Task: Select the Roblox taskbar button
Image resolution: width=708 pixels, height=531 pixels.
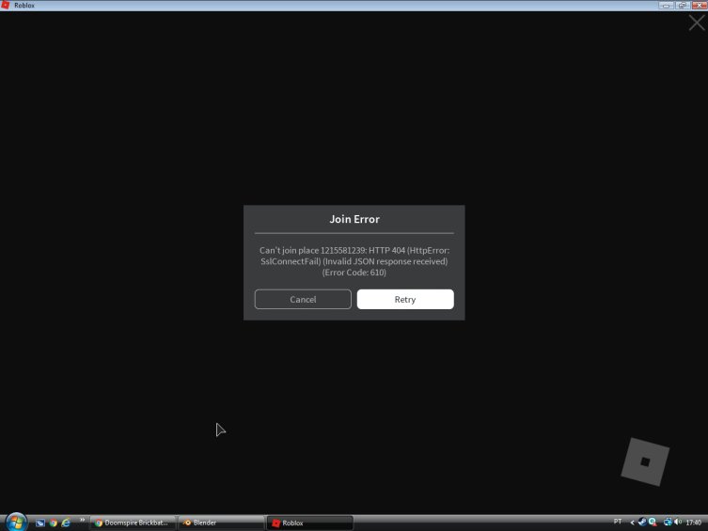Action: [309, 523]
